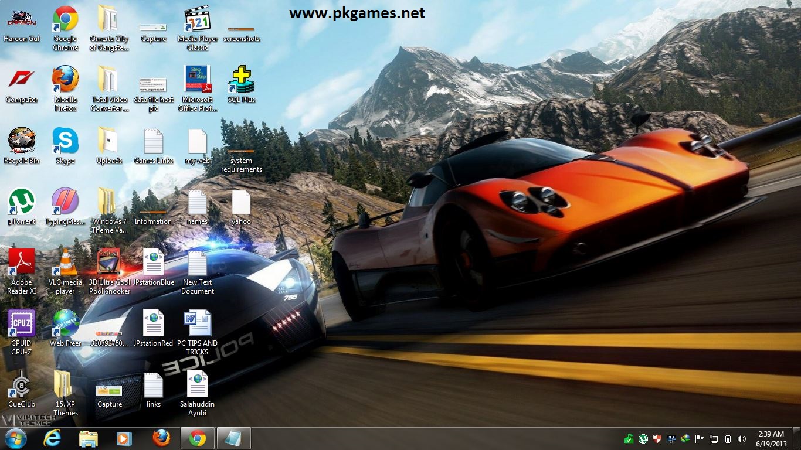Start the SQL Plus application
The width and height of the screenshot is (801, 450).
(241, 82)
